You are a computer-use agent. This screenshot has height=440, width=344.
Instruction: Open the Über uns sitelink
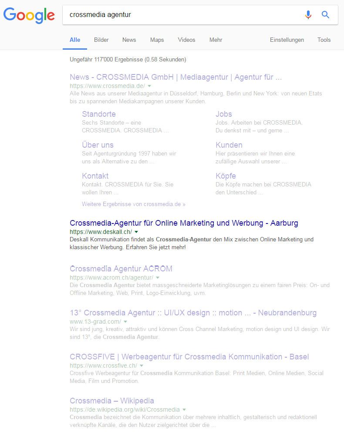tap(98, 145)
